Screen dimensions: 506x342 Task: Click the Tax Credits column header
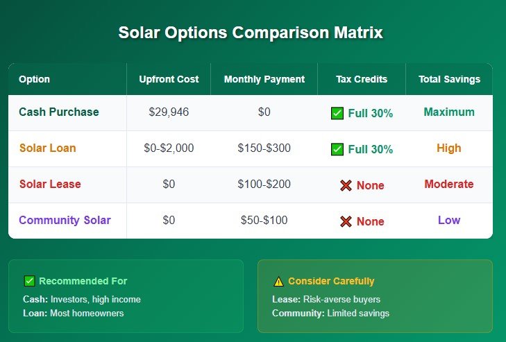(361, 79)
